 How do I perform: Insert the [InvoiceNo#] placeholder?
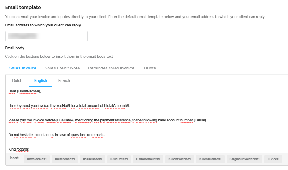click(x=37, y=159)
